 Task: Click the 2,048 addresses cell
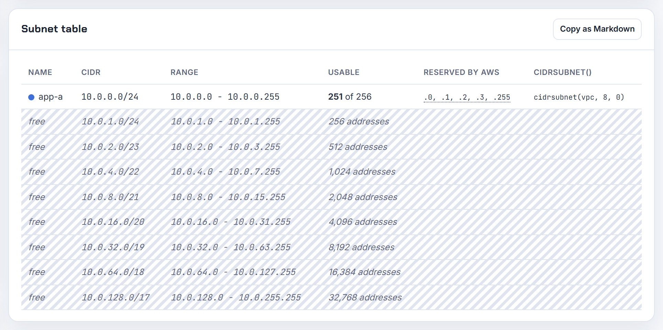363,197
